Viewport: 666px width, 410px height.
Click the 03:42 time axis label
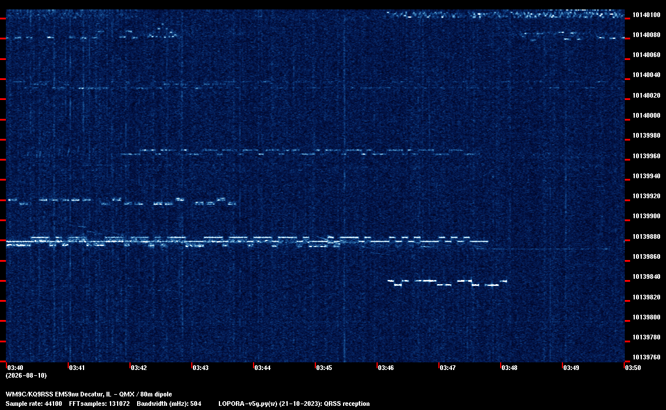click(x=139, y=368)
